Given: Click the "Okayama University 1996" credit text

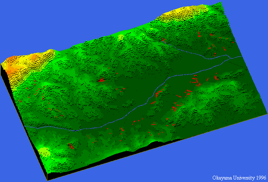Looking at the screenshot, I should 239,178.
